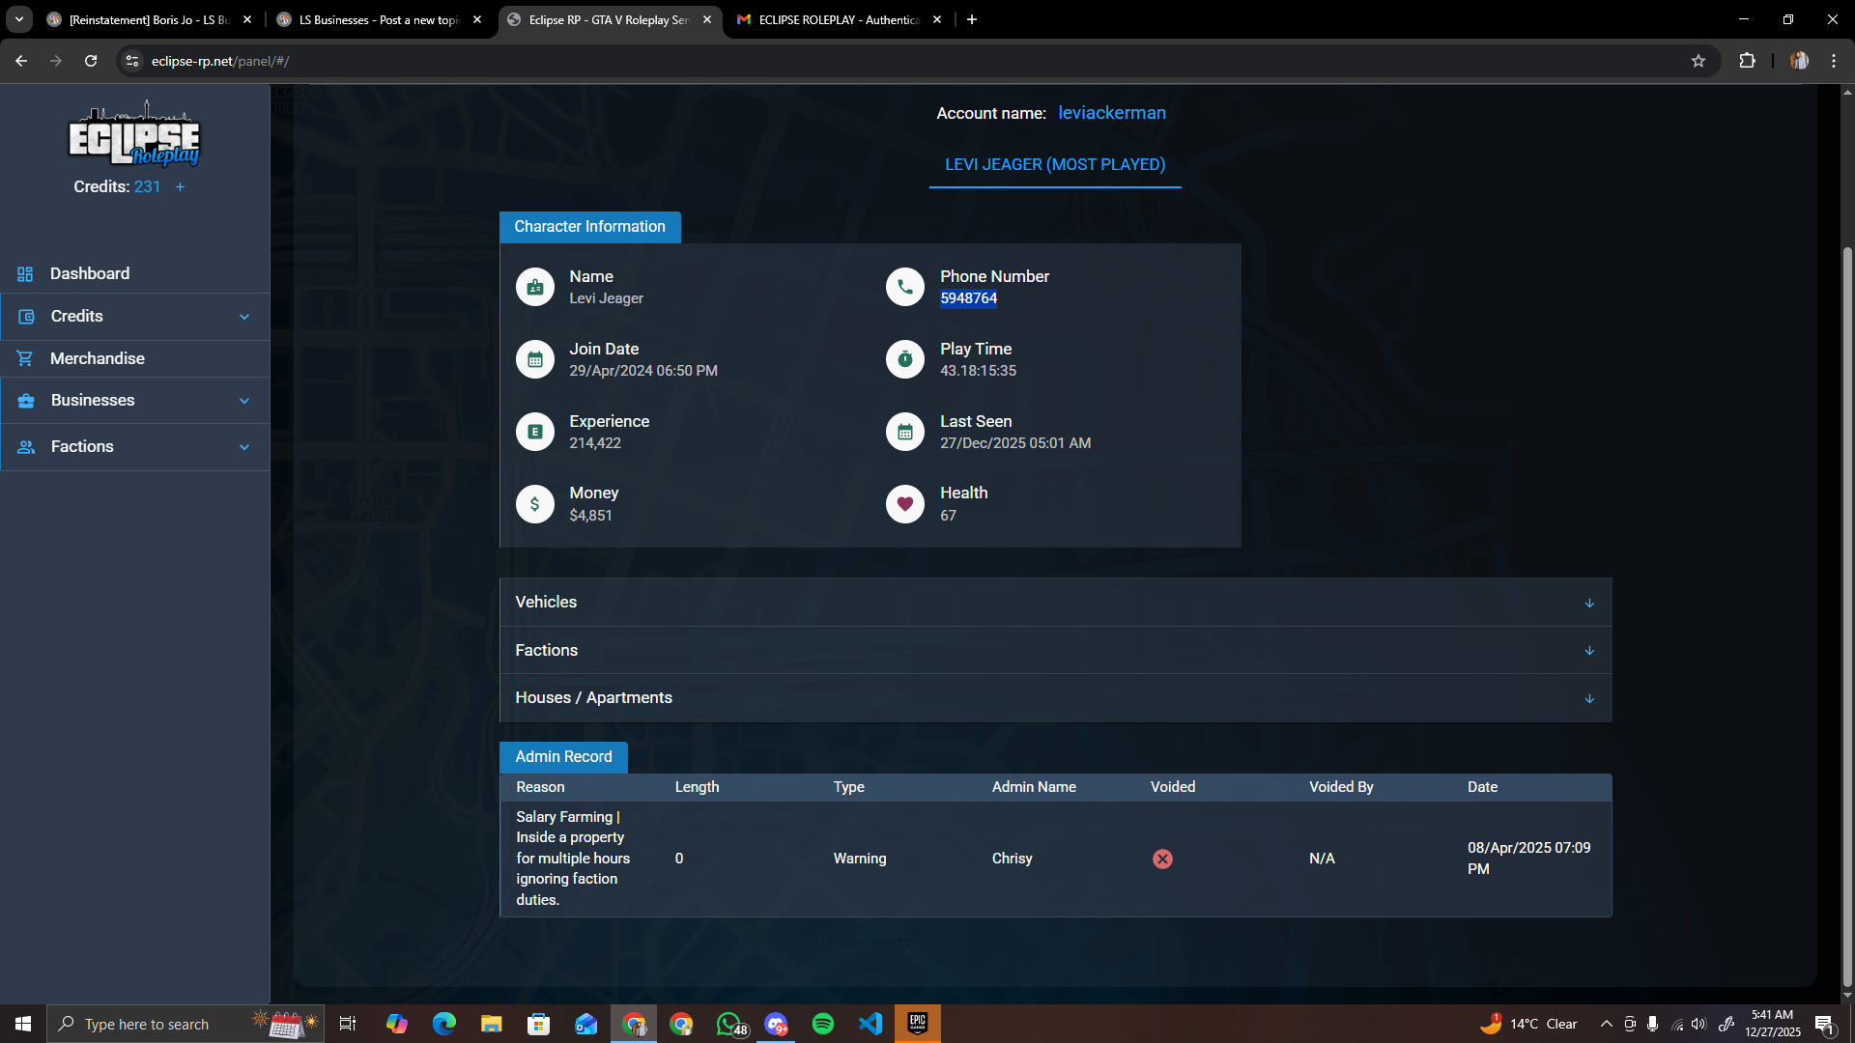
Task: Click the page vertical scrollbar
Action: [1847, 618]
